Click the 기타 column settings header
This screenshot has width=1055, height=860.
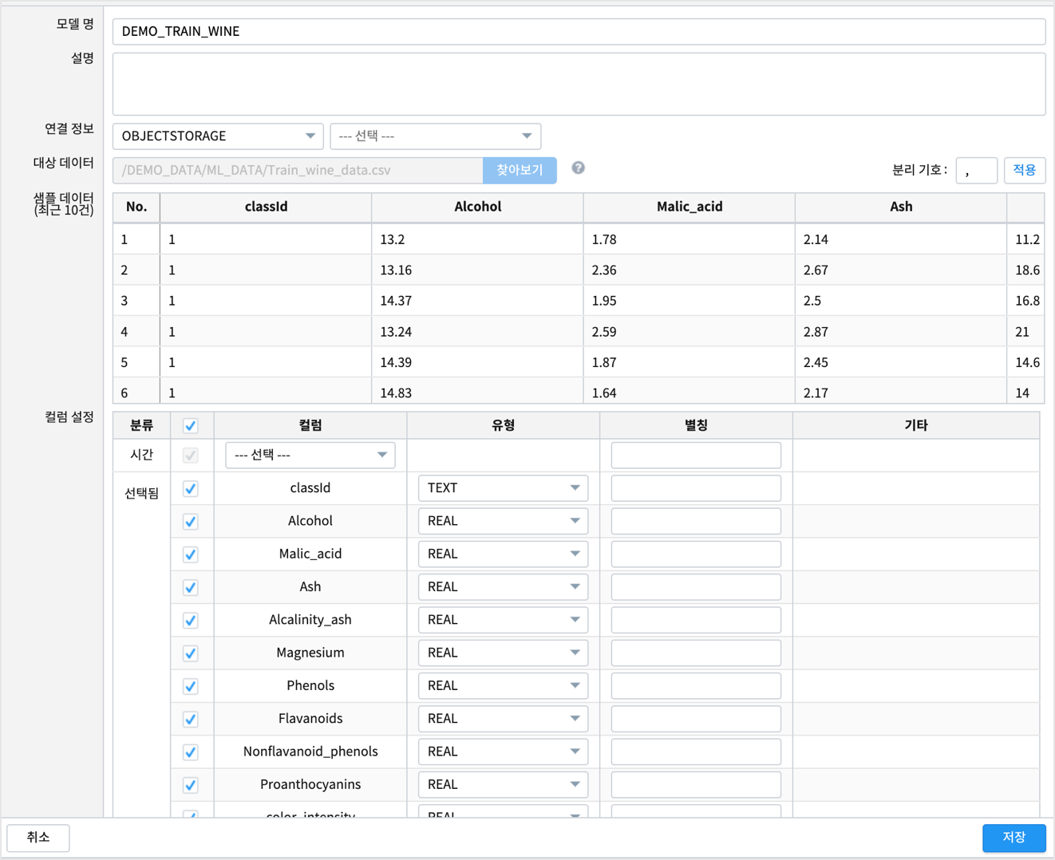[916, 425]
